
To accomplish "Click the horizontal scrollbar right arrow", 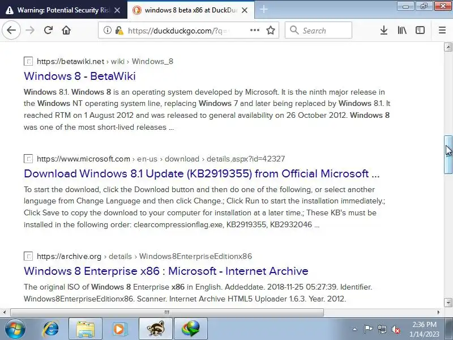I will coord(438,312).
